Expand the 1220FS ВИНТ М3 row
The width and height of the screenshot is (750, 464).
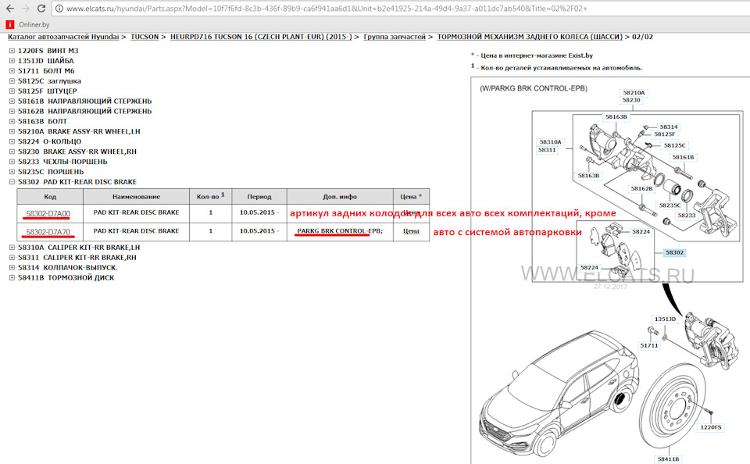pos(12,51)
